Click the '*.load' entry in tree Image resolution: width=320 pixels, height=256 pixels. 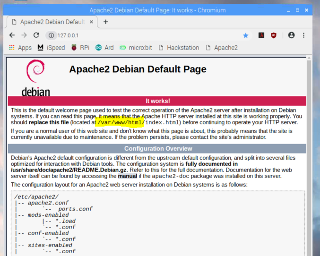tap(65, 221)
